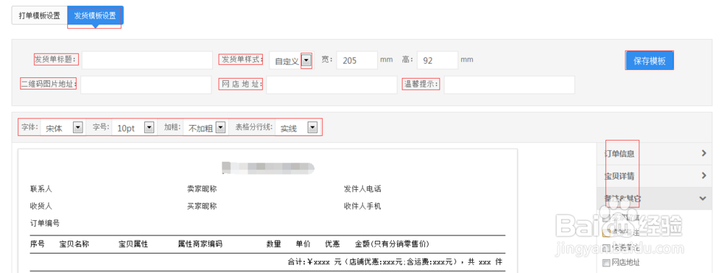Click the 宝贝名称 column header
Image resolution: width=724 pixels, height=273 pixels.
tap(75, 244)
